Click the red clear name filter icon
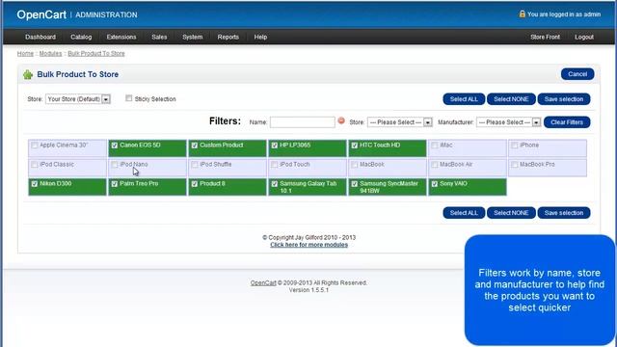Screen dimensions: 617x347 tap(341, 121)
